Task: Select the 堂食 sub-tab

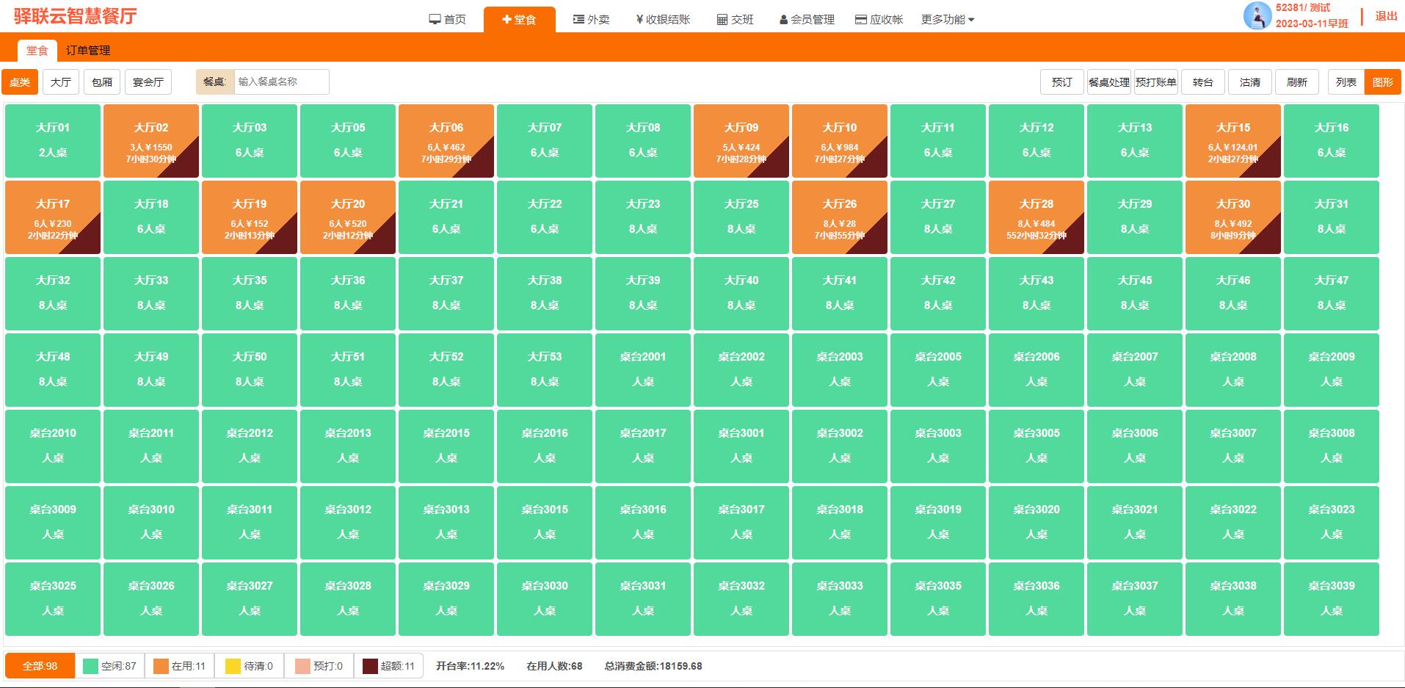Action: tap(37, 51)
